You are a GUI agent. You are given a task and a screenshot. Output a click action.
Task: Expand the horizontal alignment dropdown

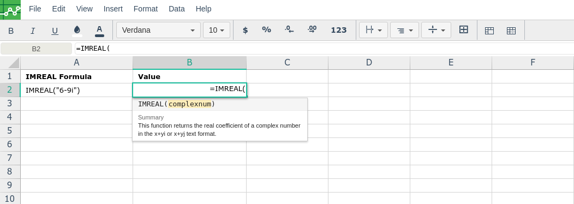click(x=404, y=30)
